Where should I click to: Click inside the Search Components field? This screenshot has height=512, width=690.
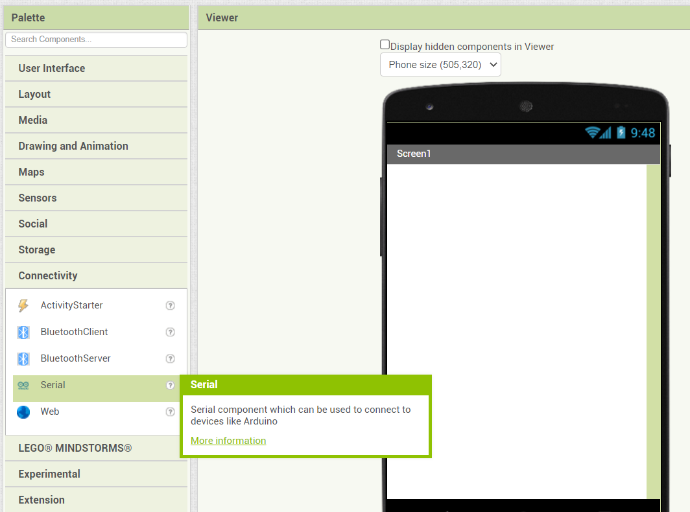[x=95, y=40]
